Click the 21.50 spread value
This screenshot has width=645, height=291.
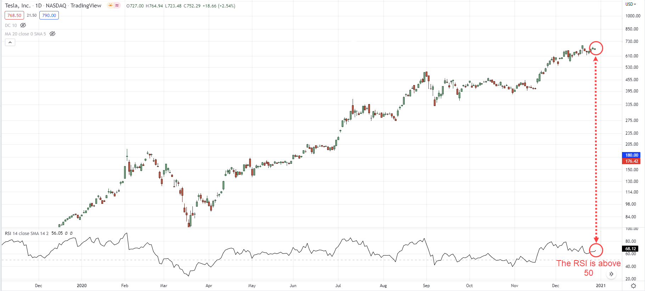pos(32,15)
